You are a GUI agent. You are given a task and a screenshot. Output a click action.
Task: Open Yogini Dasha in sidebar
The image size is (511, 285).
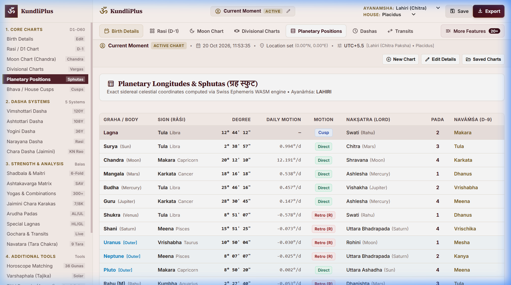tap(45, 131)
